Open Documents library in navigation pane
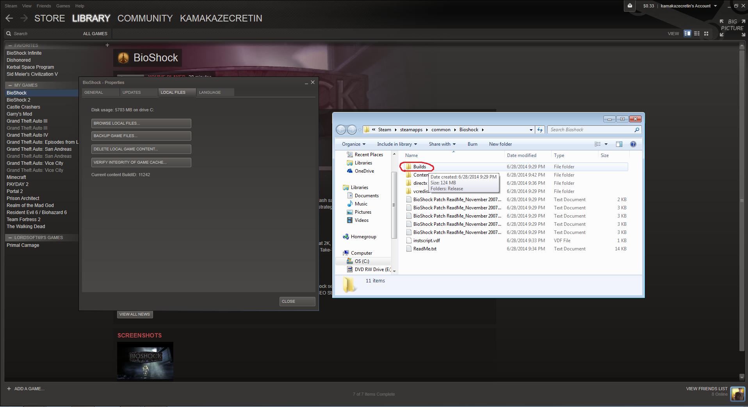 click(362, 196)
